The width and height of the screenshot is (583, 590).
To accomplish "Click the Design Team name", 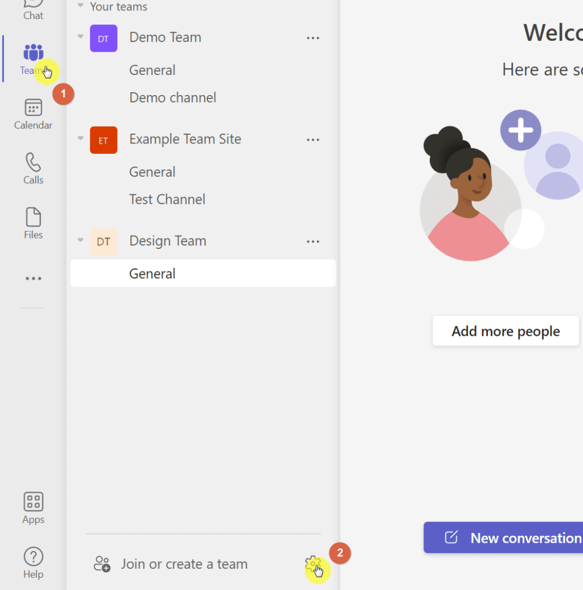I will pyautogui.click(x=168, y=241).
